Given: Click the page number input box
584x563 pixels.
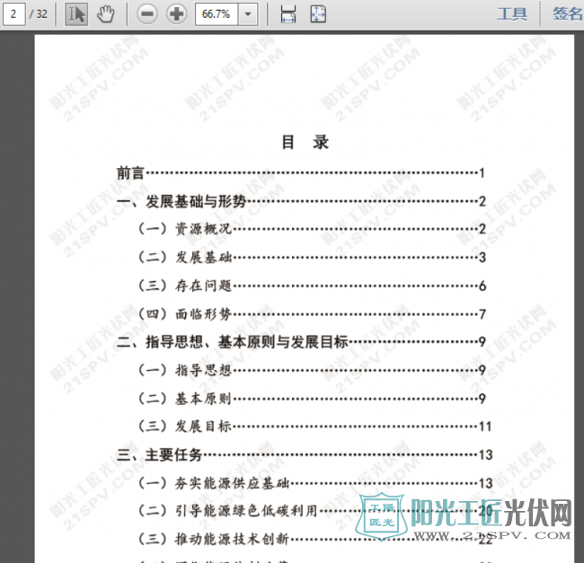Looking at the screenshot, I should (13, 14).
